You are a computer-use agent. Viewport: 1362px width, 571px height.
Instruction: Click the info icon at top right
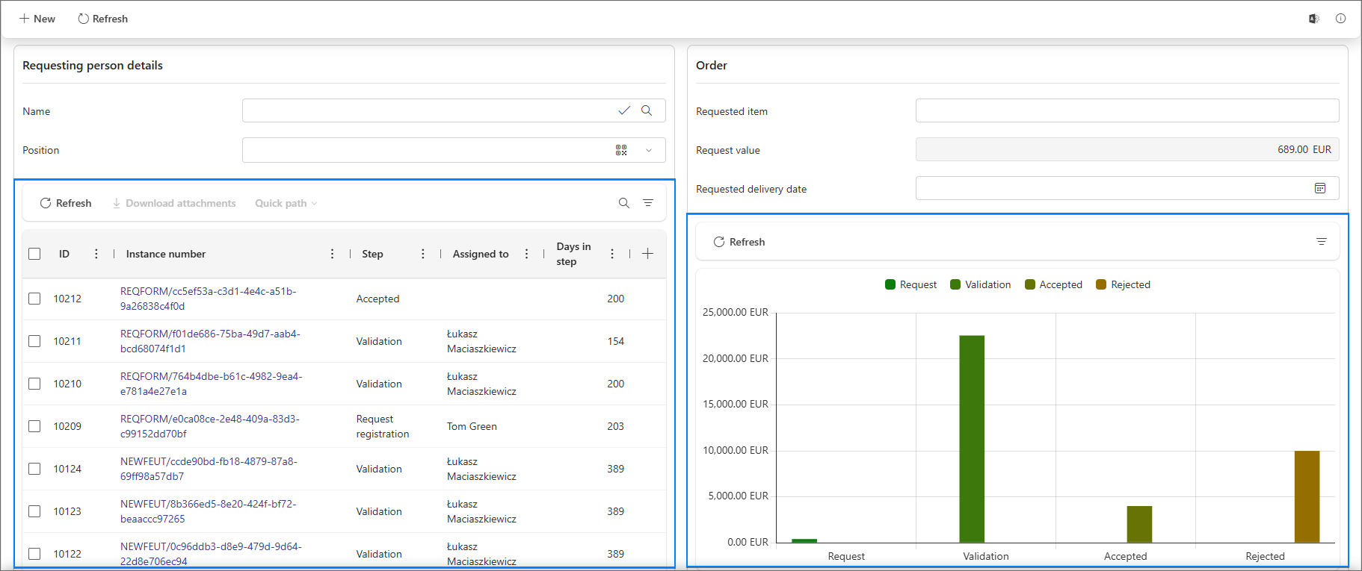tap(1340, 19)
